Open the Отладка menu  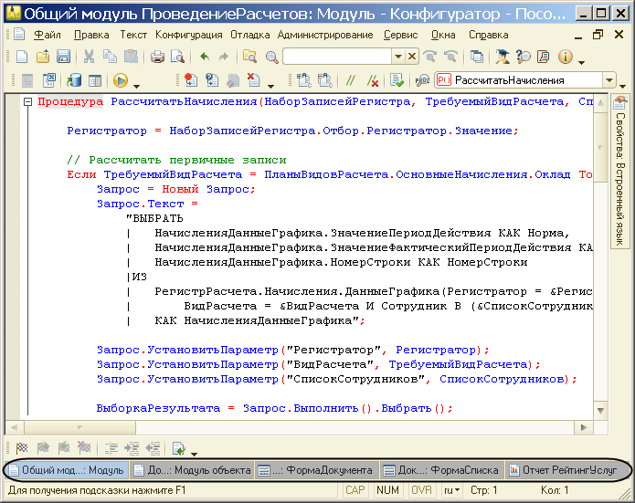pyautogui.click(x=249, y=35)
